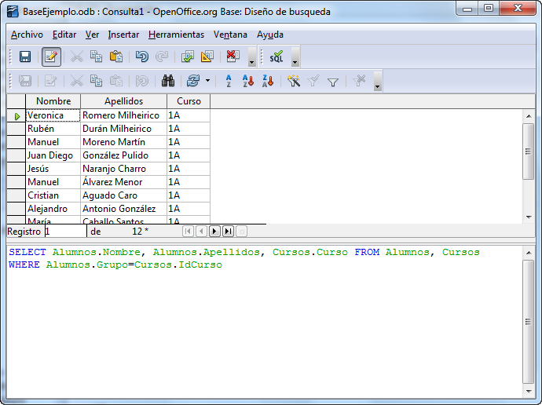Remove filter and sorting icon
The image size is (542, 405).
pyautogui.click(x=359, y=81)
